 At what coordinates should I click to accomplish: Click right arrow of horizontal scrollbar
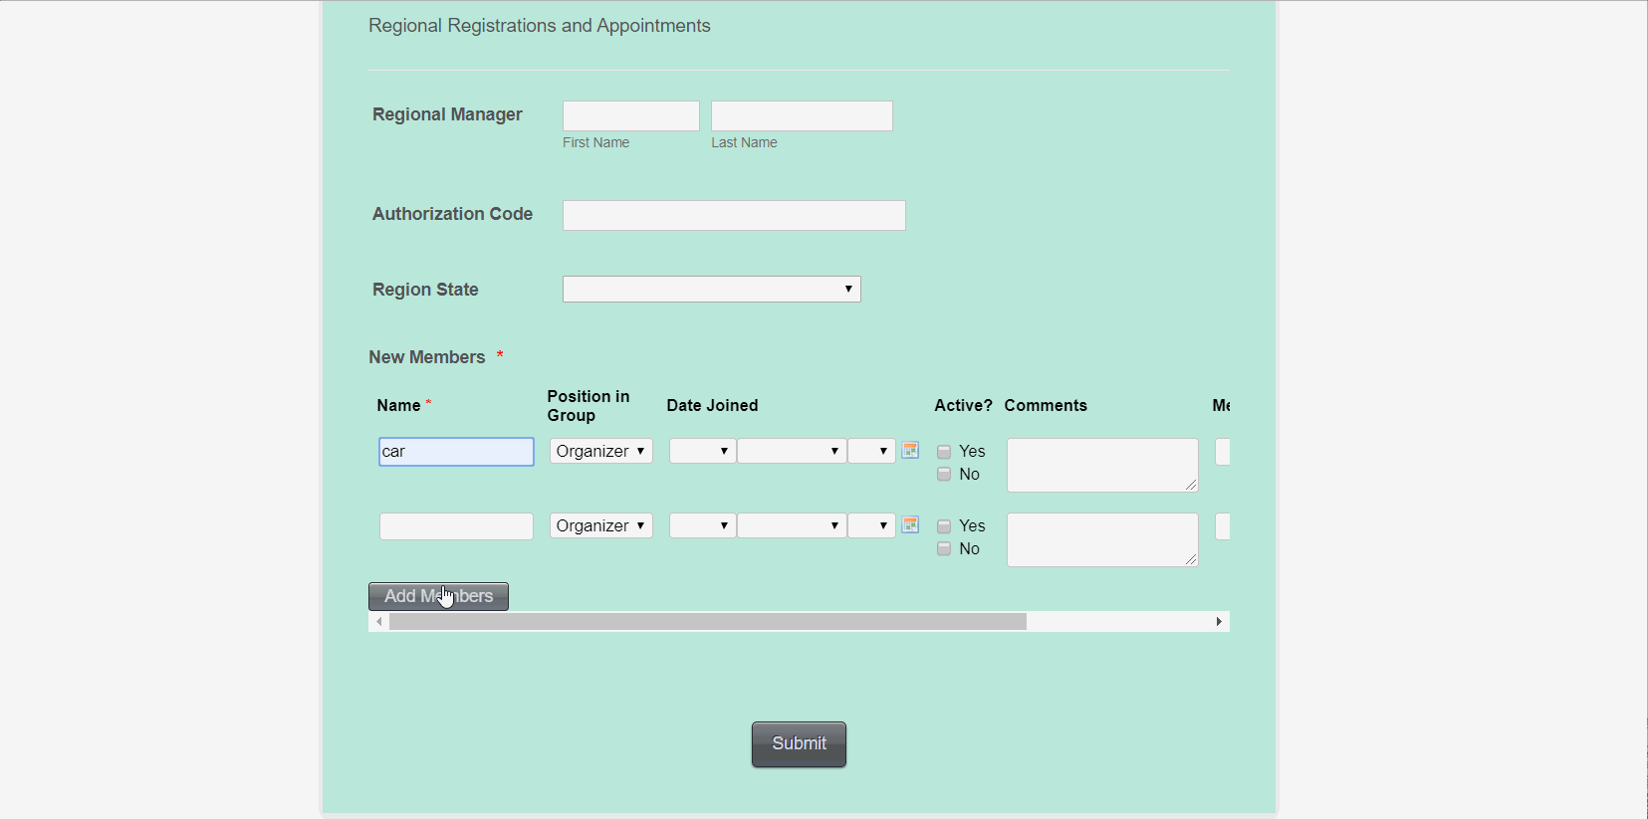point(1219,622)
